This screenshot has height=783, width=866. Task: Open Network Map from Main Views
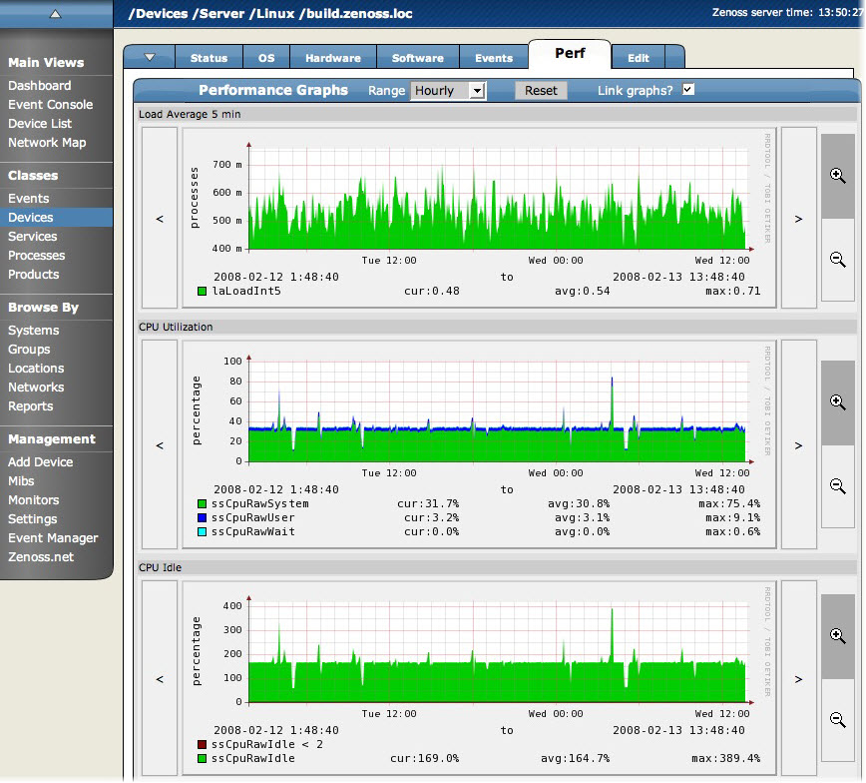47,143
